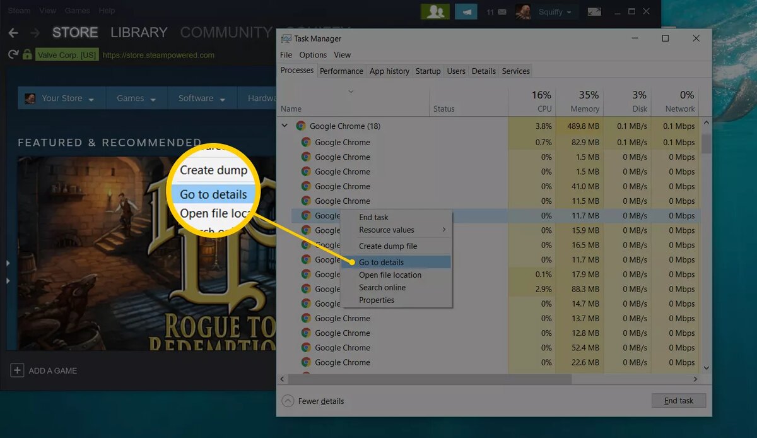The height and width of the screenshot is (438, 757).
Task: Switch to the Users tab
Action: point(456,71)
